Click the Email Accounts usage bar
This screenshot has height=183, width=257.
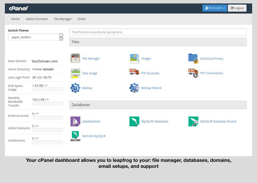47,118
